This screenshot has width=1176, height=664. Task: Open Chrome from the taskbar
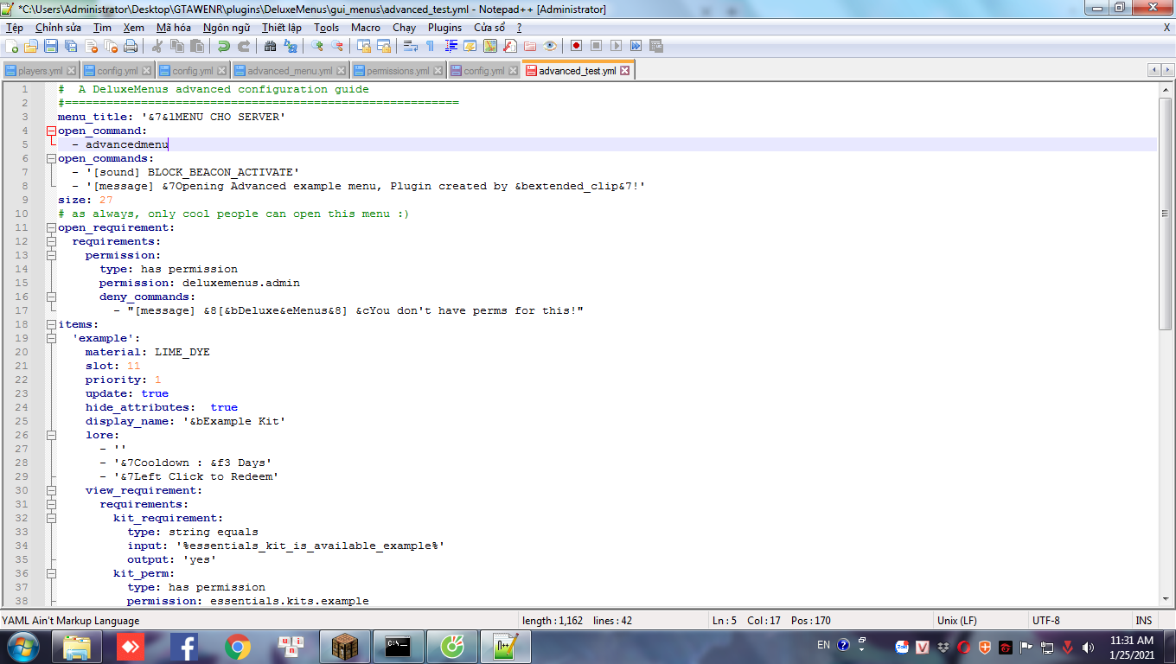(x=238, y=646)
